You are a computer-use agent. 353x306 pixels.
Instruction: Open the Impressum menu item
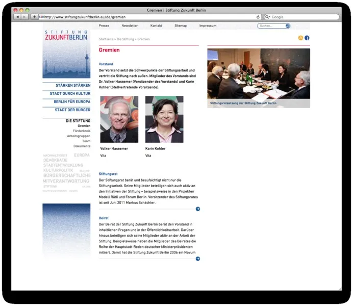tap(208, 25)
